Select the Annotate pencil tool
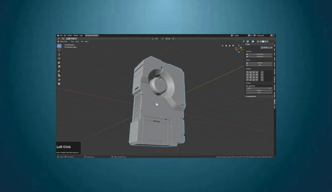This screenshot has height=192, width=332. coord(59,71)
